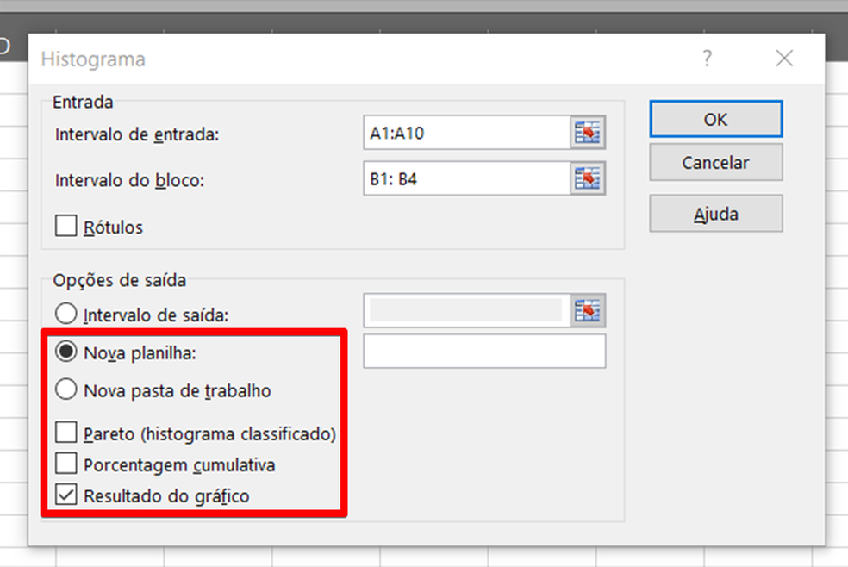Click range selector icon for Intervalo do bloco
This screenshot has width=848, height=567.
(x=588, y=179)
